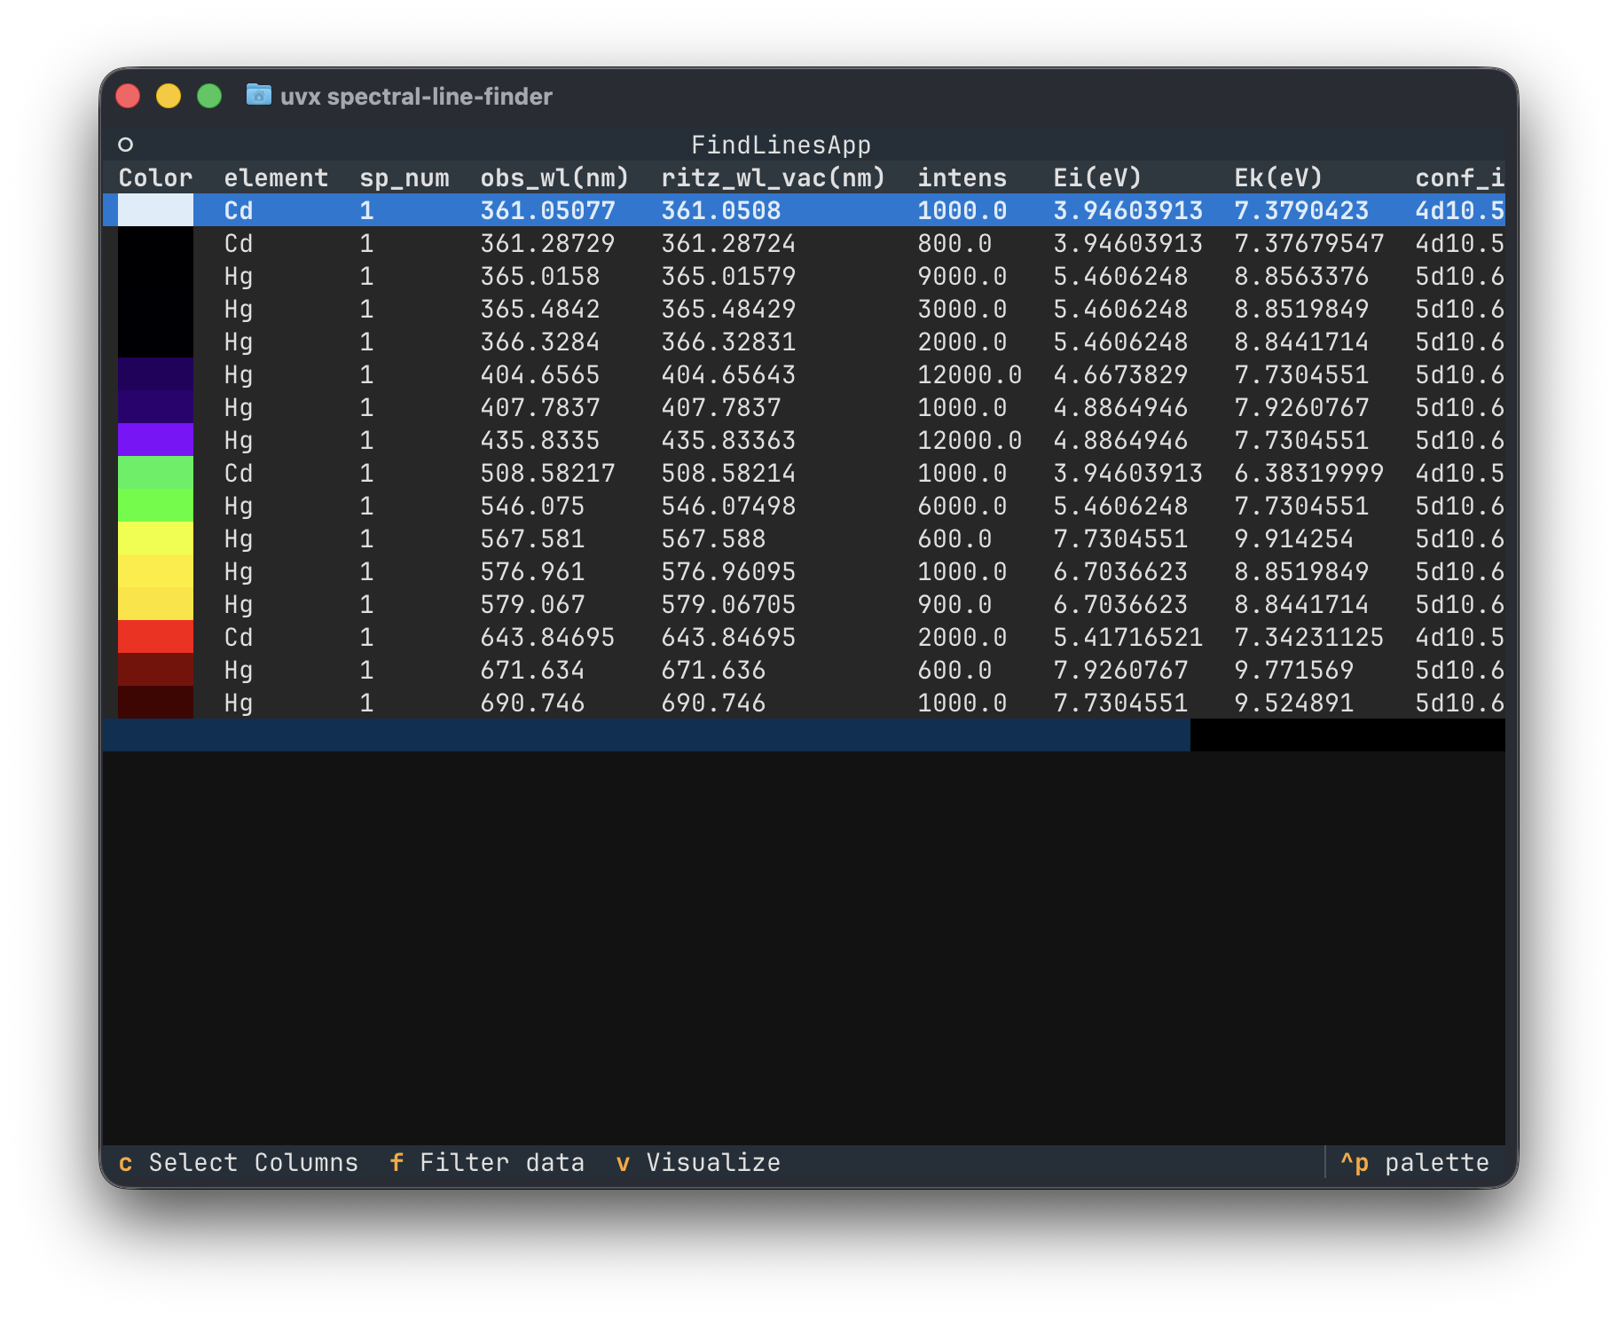Click violet color swatch of the 435.8335 row
Screen dimensions: 1618x1320
155,440
